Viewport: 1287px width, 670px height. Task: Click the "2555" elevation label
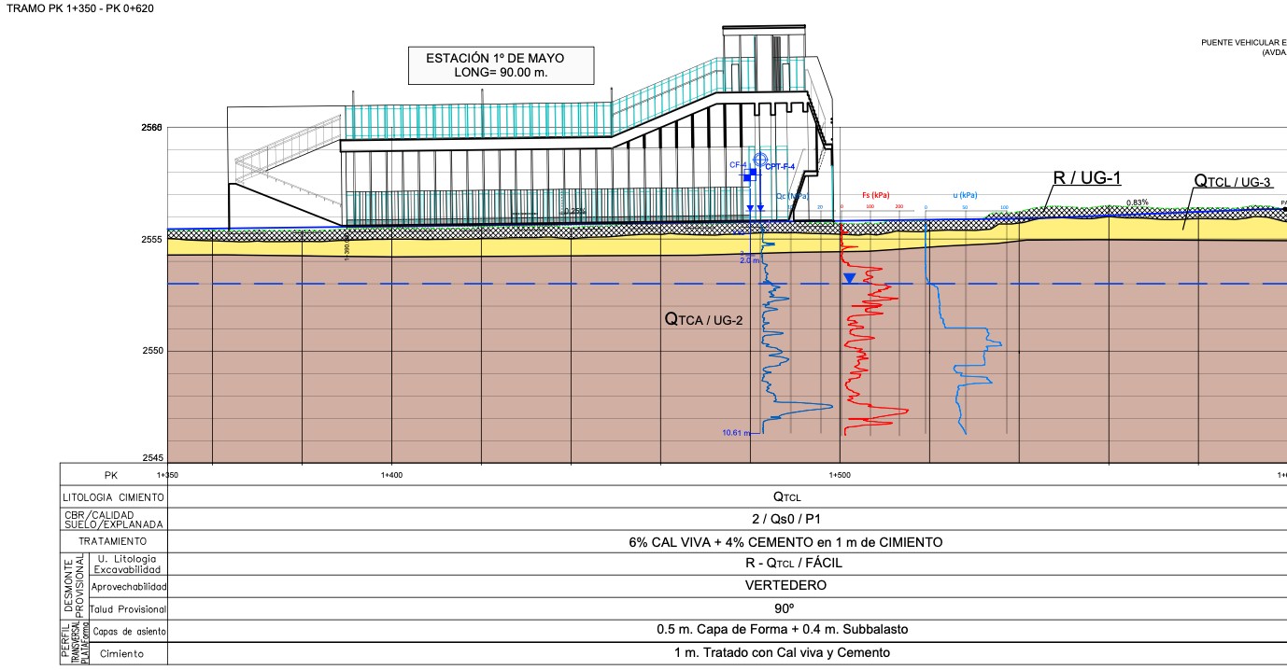click(x=152, y=240)
